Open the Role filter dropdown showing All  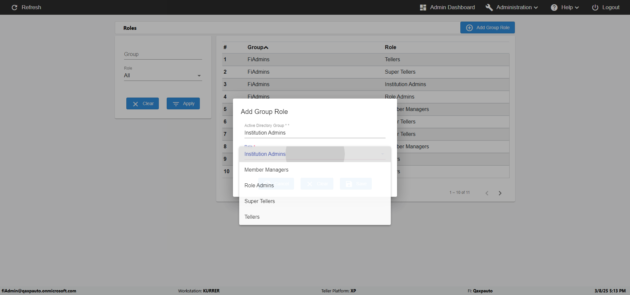click(x=163, y=76)
